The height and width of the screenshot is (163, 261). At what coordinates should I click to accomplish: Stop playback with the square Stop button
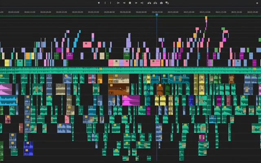coord(130,3)
